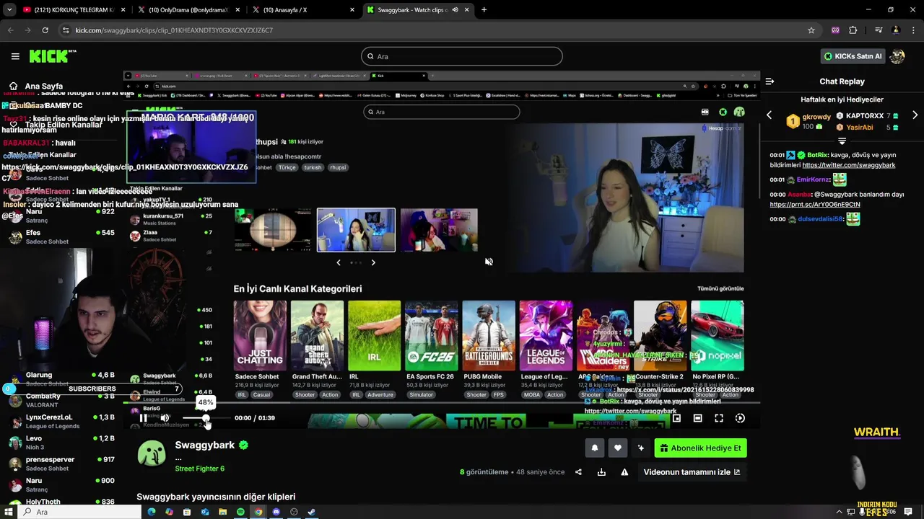Open a new browser tab
The width and height of the screenshot is (924, 519).
[x=484, y=10]
